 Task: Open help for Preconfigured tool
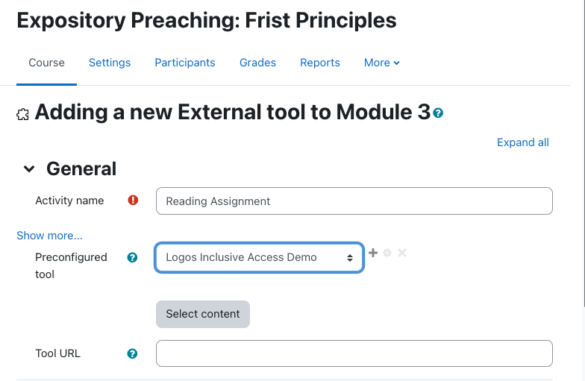point(132,258)
